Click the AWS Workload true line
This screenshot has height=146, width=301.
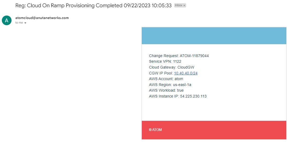click(x=166, y=90)
